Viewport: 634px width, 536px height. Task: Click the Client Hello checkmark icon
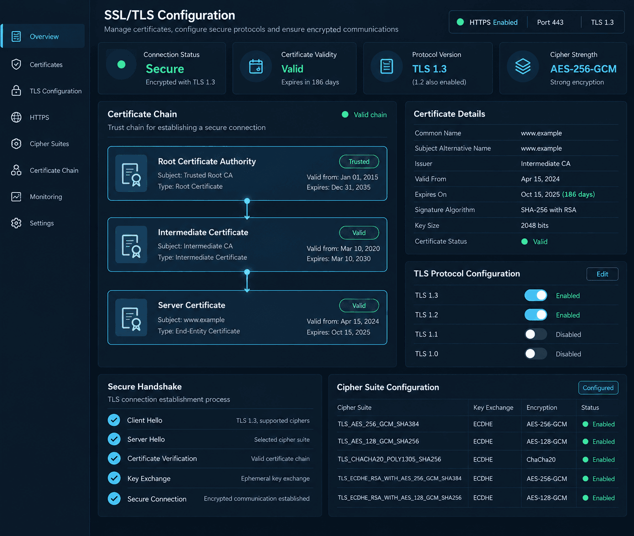pyautogui.click(x=114, y=420)
